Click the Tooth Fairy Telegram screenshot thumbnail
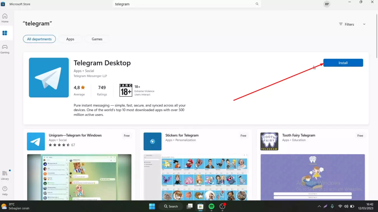378x212 pixels. tap(313, 177)
